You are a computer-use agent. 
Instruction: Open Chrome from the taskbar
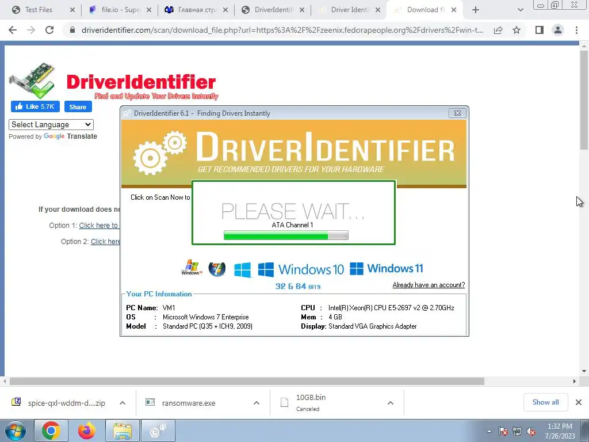click(x=51, y=430)
